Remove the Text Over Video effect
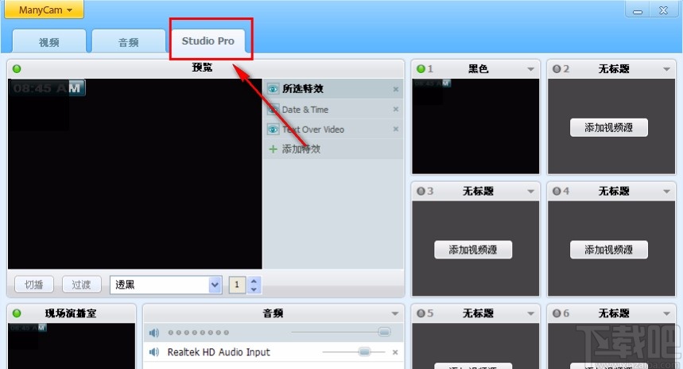The width and height of the screenshot is (683, 369). tap(395, 129)
